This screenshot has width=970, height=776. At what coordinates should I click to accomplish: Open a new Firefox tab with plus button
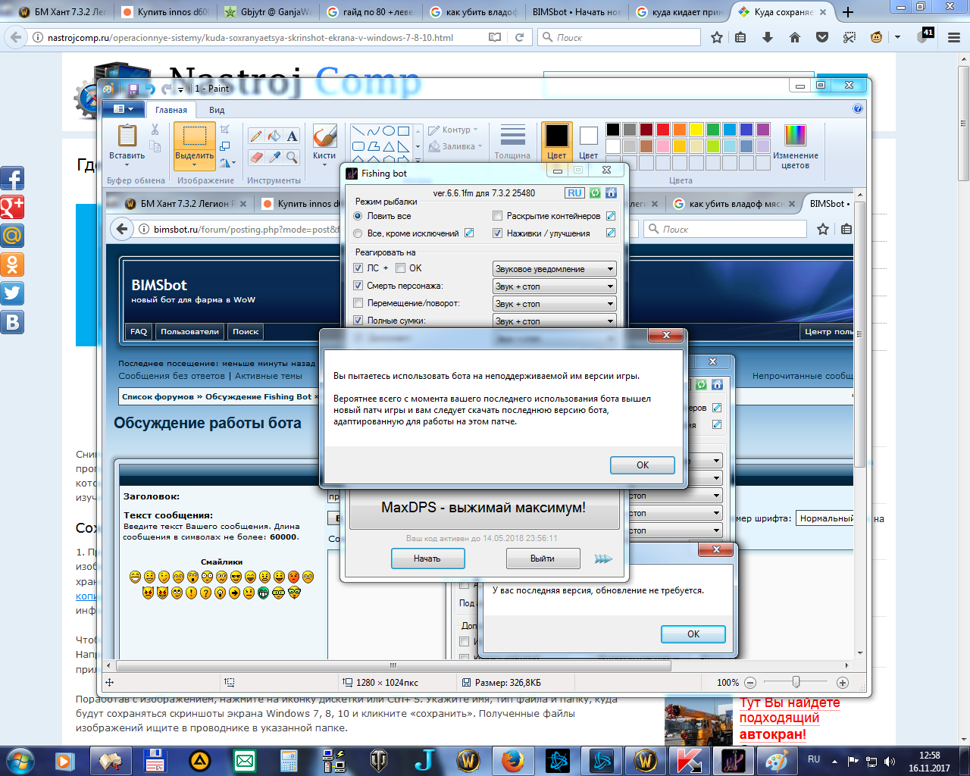click(x=847, y=12)
